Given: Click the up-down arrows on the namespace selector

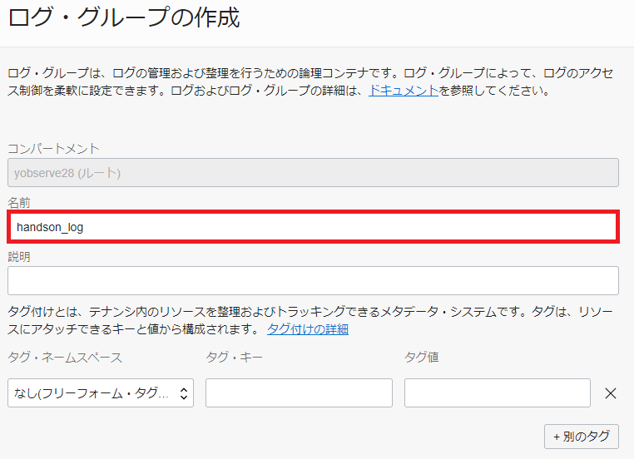Looking at the screenshot, I should point(184,393).
